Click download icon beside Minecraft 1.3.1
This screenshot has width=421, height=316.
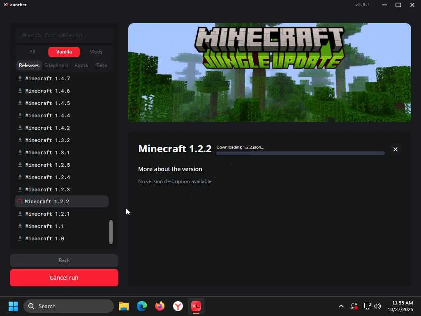pos(20,152)
